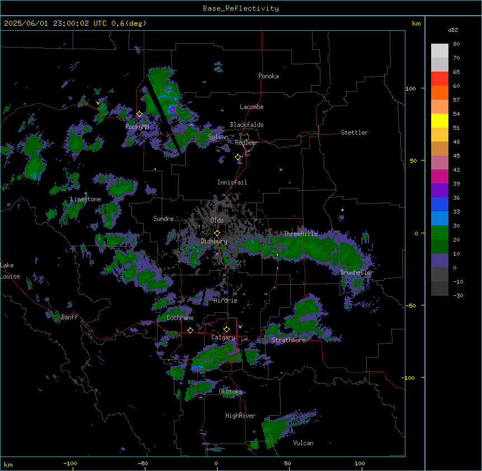Select the blue 33-36 dBZ legend swatch
The image size is (482, 471).
(440, 204)
